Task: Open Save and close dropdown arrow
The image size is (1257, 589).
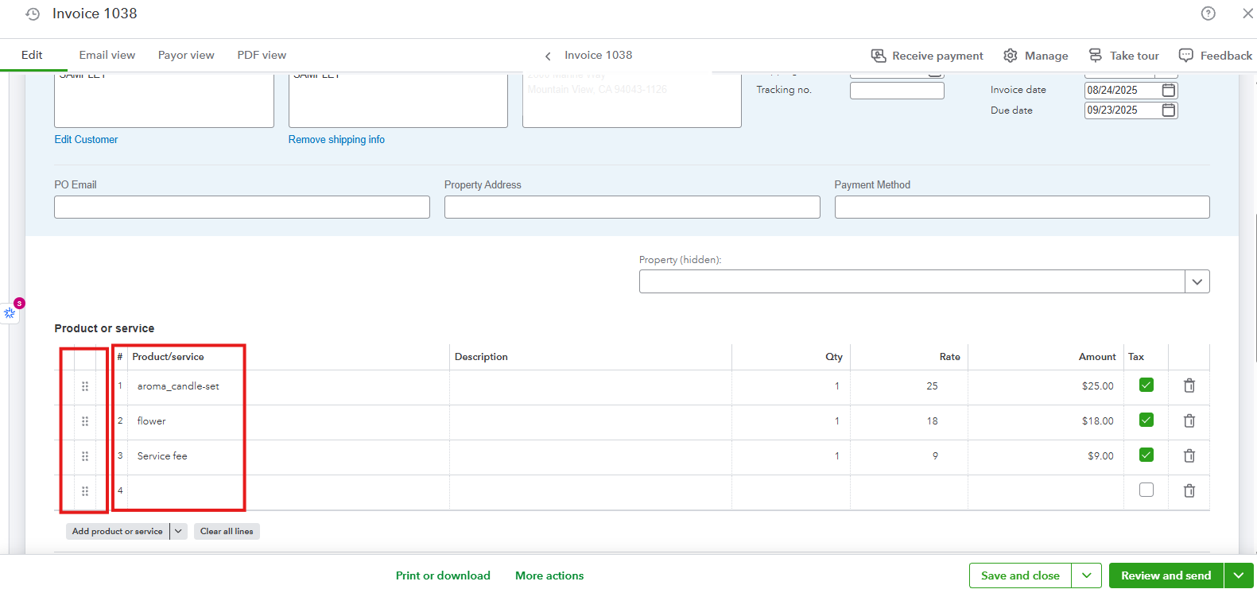Action: 1086,575
